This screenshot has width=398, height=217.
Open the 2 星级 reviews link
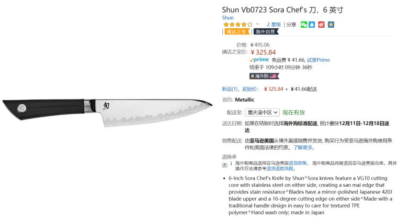tap(273, 24)
